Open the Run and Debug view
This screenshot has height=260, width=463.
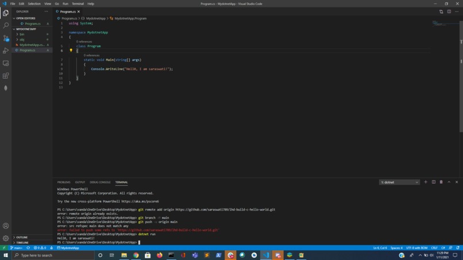[6, 51]
